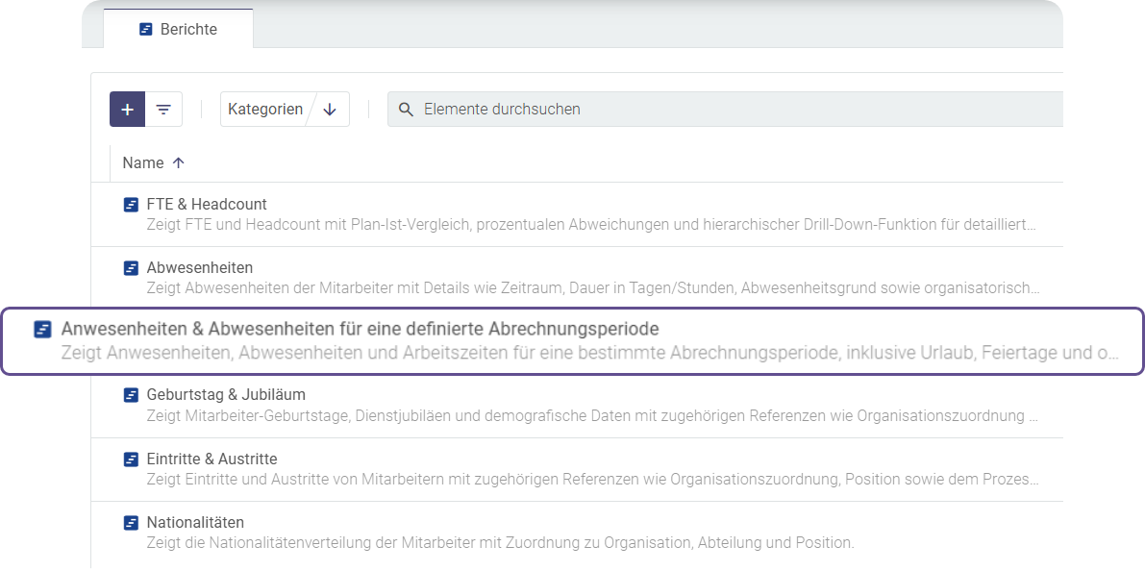Click the report icon beside Eintritte & Austritte
Viewport: 1145px width, 571px height.
131,459
